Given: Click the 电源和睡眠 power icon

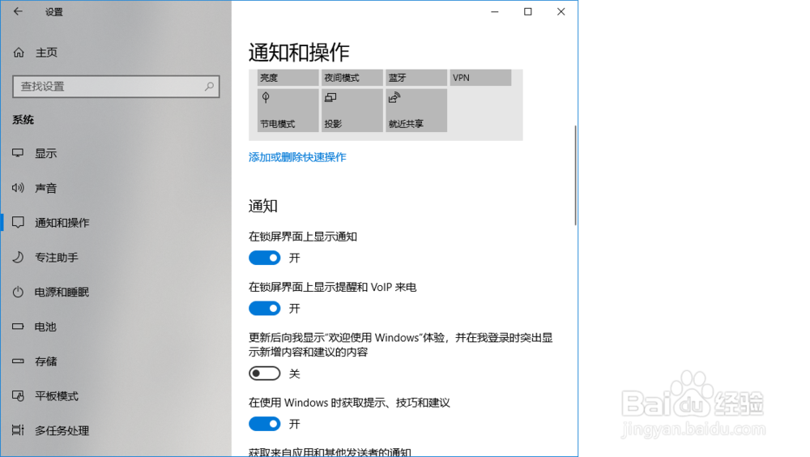Looking at the screenshot, I should (18, 292).
